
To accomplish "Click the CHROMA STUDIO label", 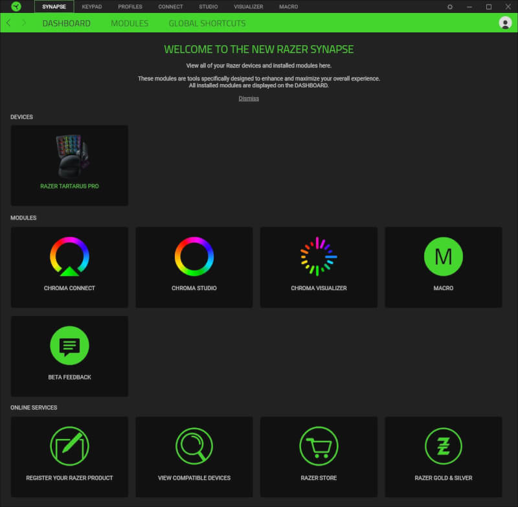I will 194,288.
